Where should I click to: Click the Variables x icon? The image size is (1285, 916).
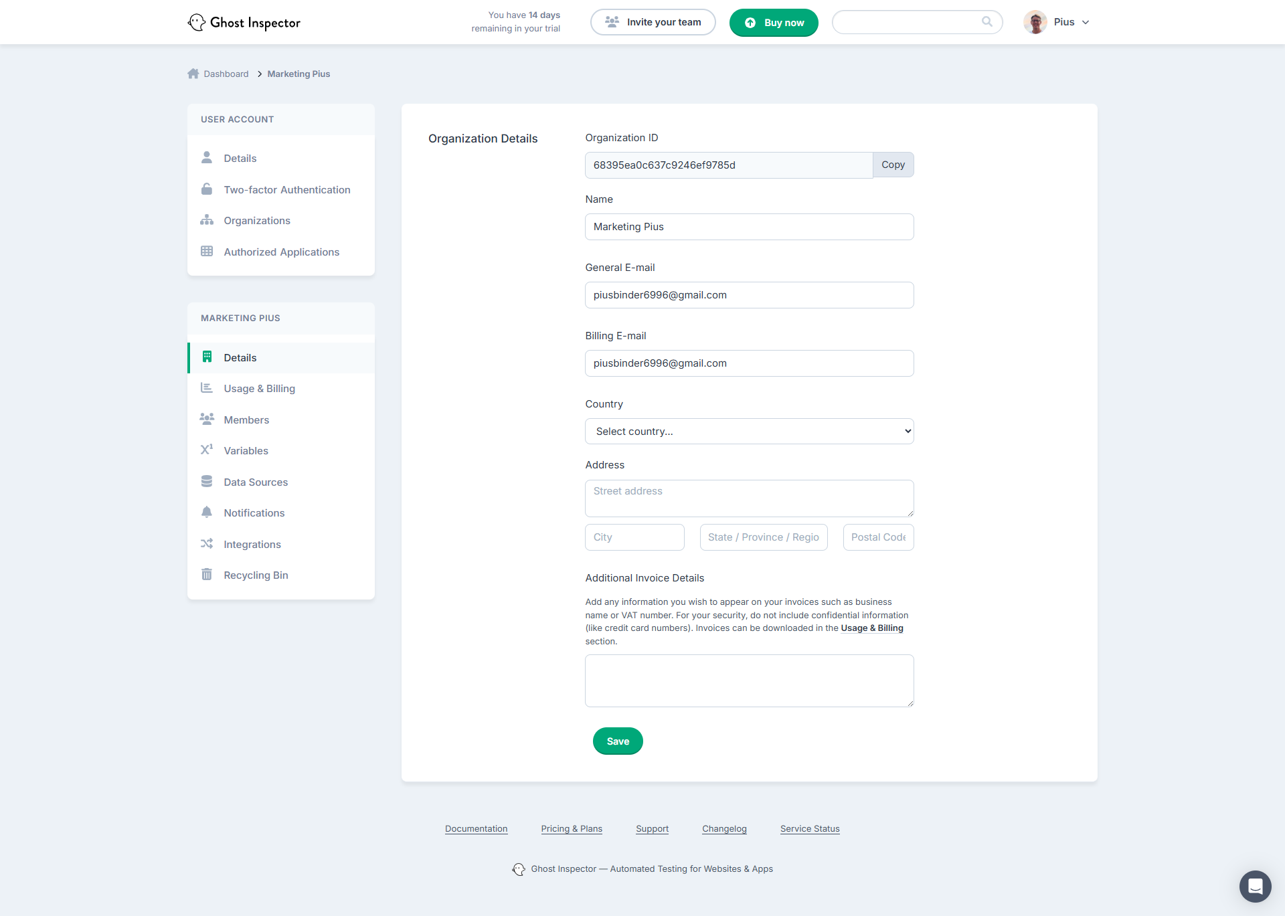tap(207, 450)
